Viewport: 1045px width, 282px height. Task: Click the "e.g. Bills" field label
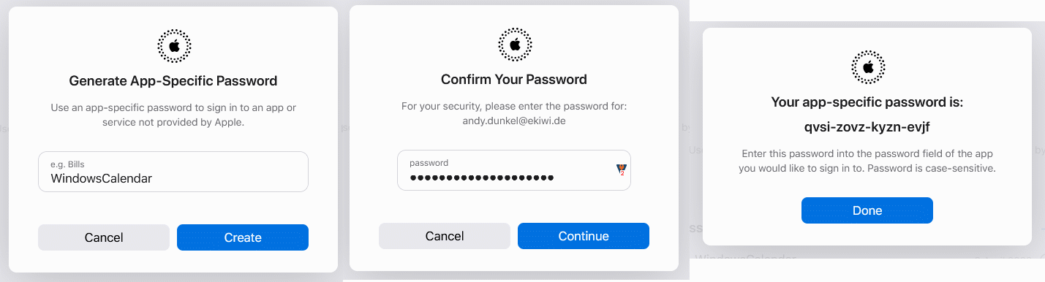pyautogui.click(x=68, y=164)
